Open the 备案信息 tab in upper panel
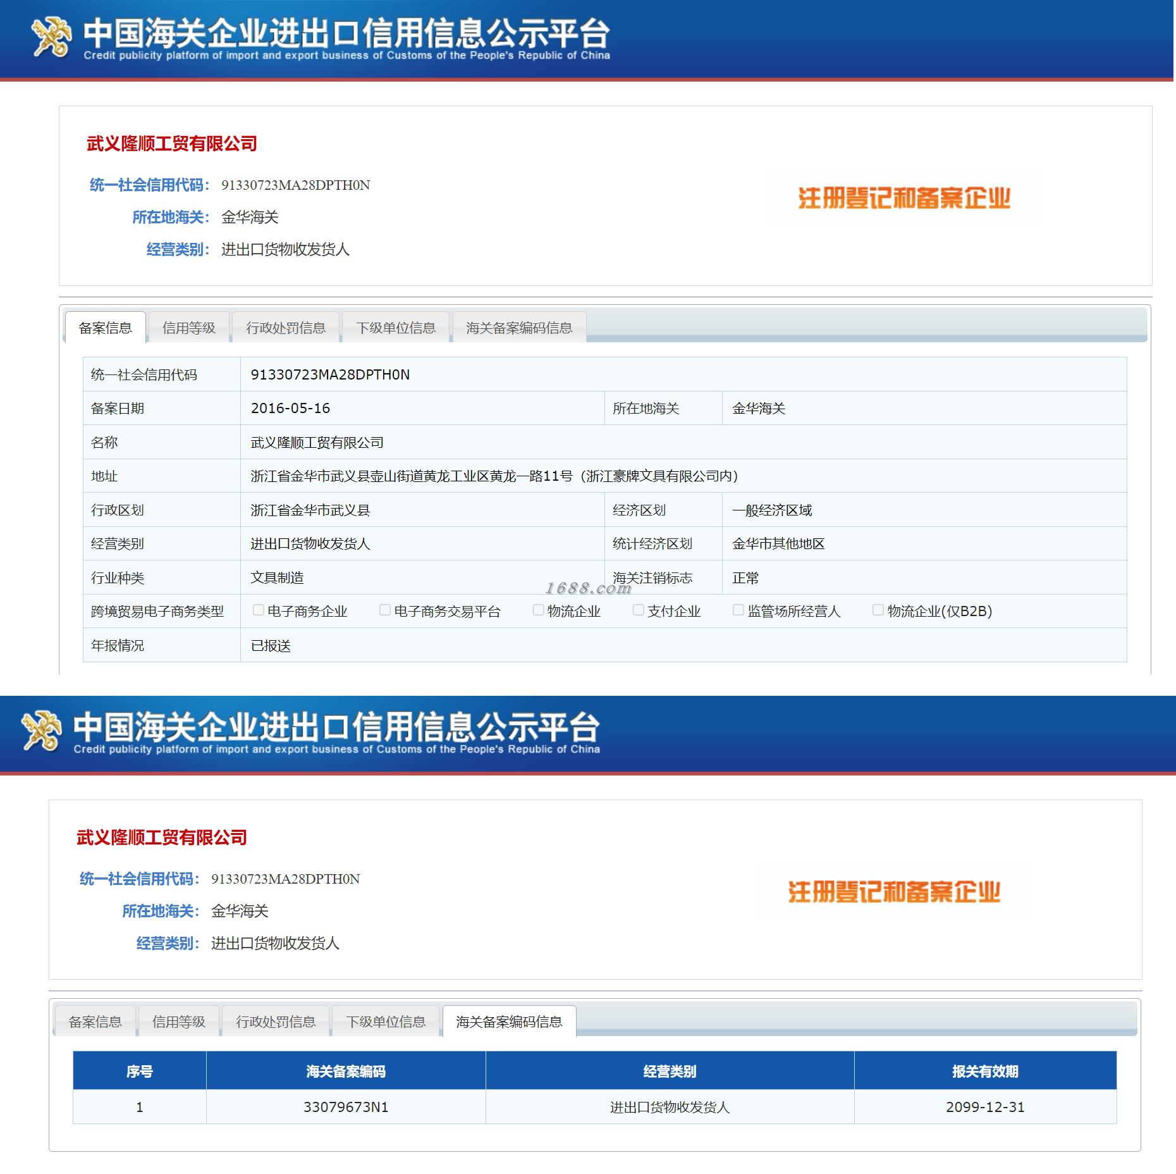 click(106, 328)
